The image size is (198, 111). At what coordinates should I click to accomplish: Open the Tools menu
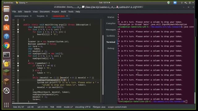point(71,12)
